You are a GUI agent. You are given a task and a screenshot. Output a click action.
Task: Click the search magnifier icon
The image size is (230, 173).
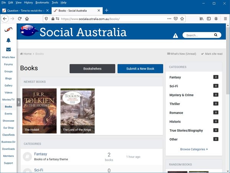click(216, 35)
